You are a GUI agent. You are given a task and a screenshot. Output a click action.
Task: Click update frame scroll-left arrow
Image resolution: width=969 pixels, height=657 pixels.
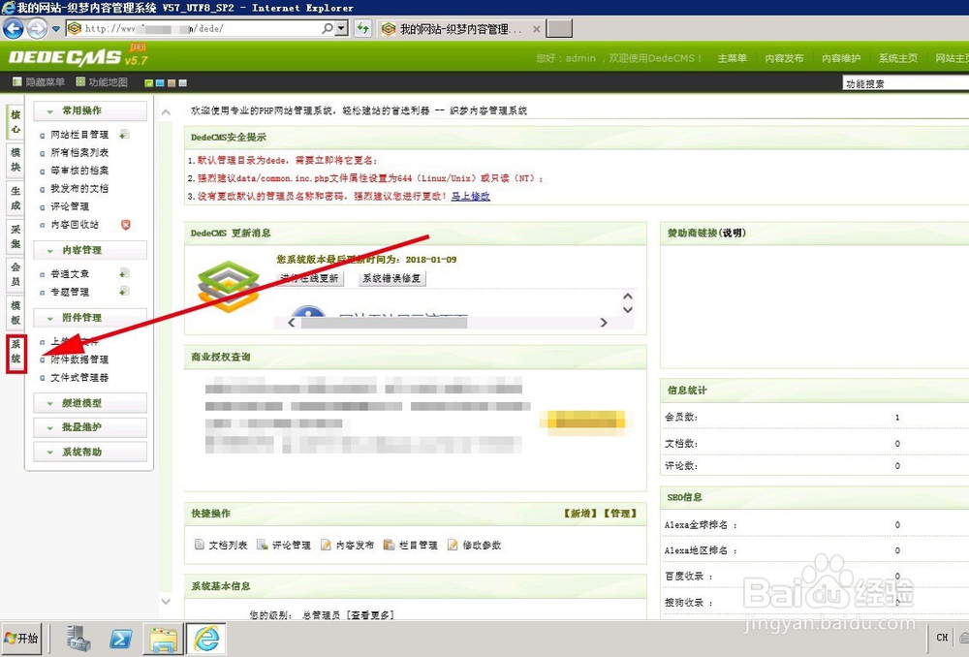click(x=292, y=323)
